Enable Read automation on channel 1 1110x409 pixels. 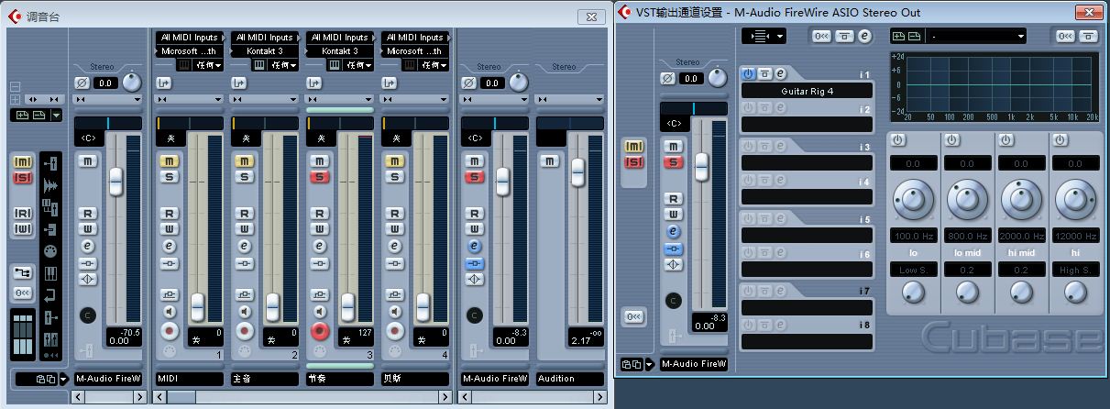169,213
